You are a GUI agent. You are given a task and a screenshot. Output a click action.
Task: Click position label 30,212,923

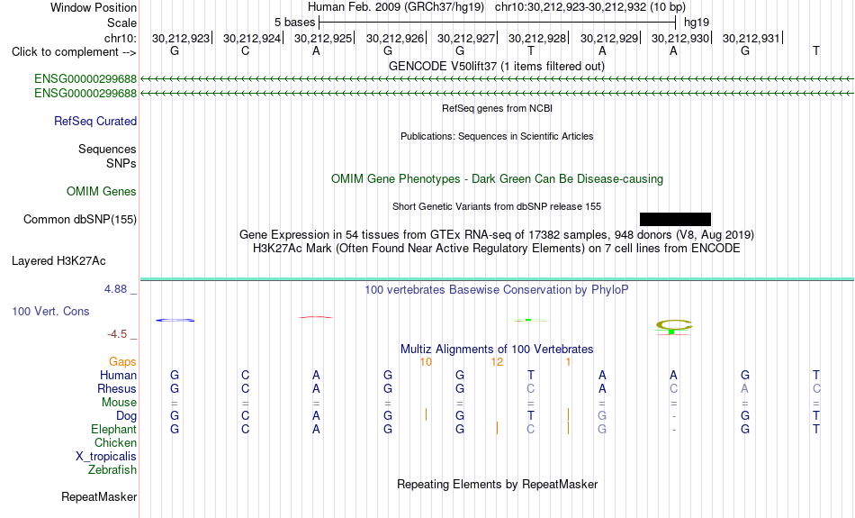[181, 38]
